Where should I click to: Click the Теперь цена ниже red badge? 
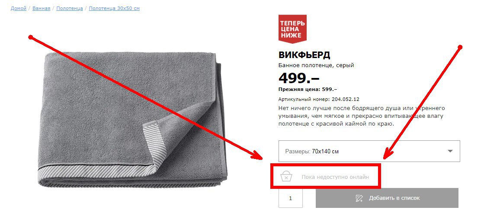pos(292,29)
